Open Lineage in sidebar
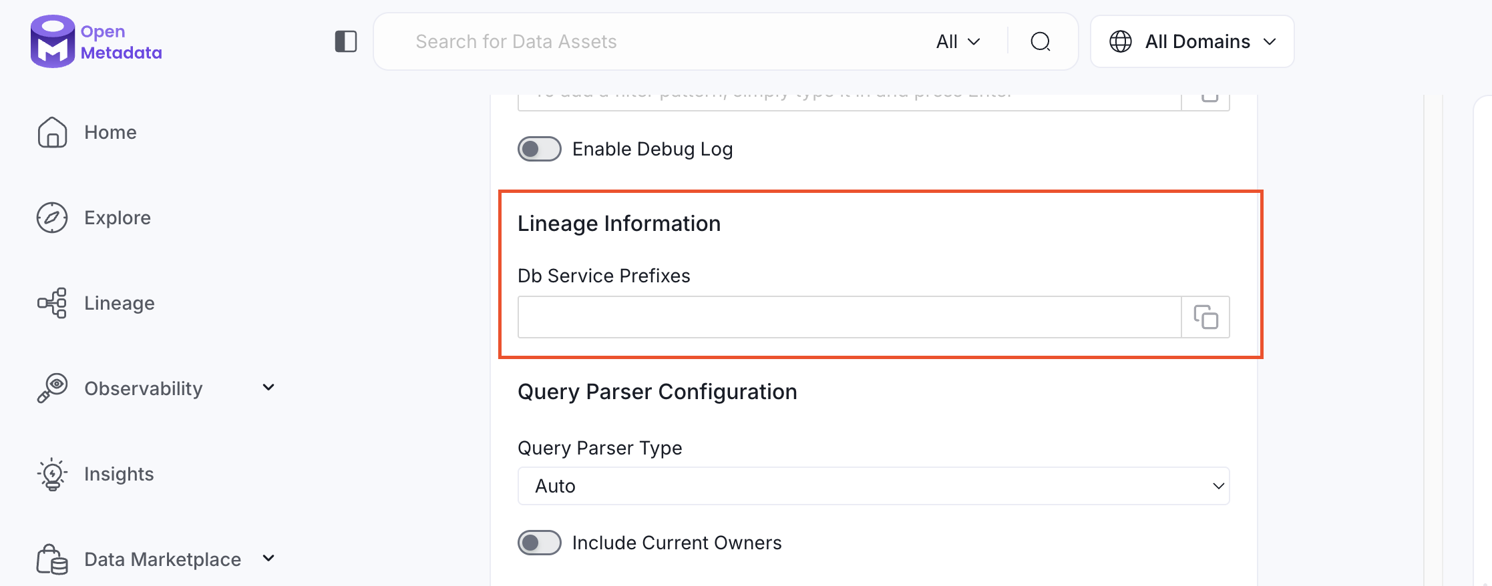Viewport: 1492px width, 586px height. pos(120,303)
